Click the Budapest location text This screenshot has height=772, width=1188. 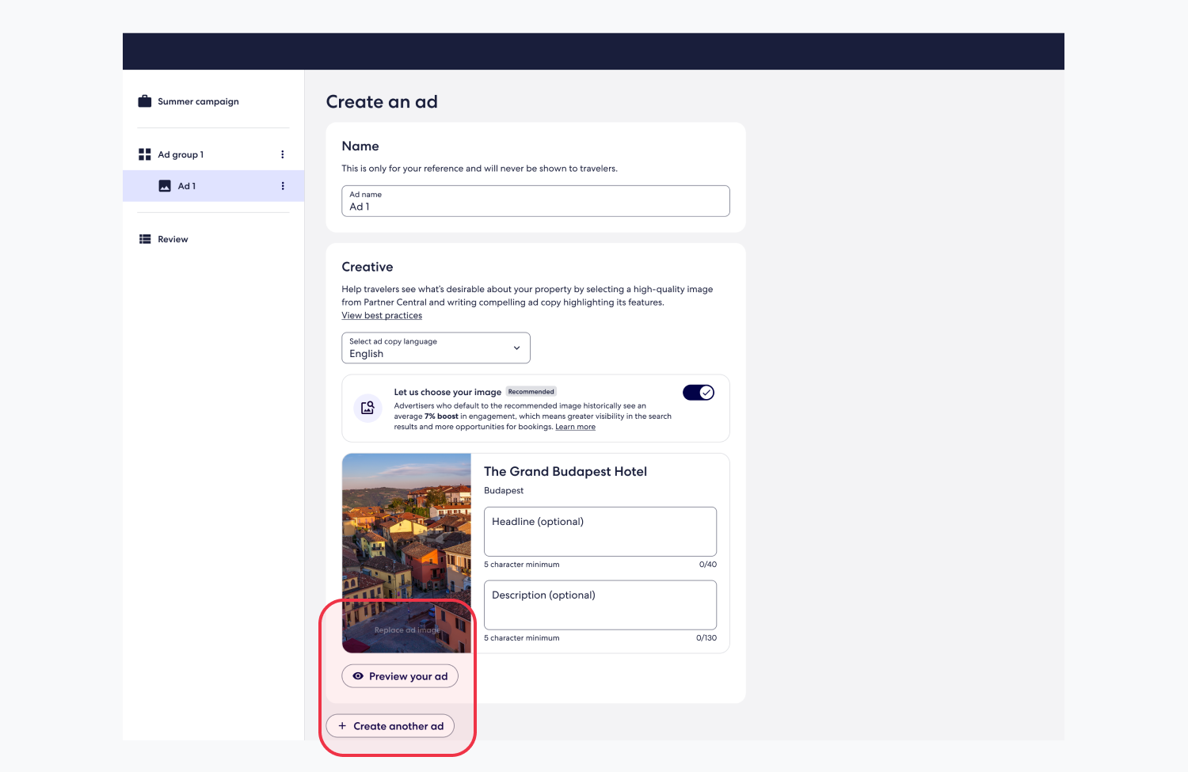tap(504, 491)
